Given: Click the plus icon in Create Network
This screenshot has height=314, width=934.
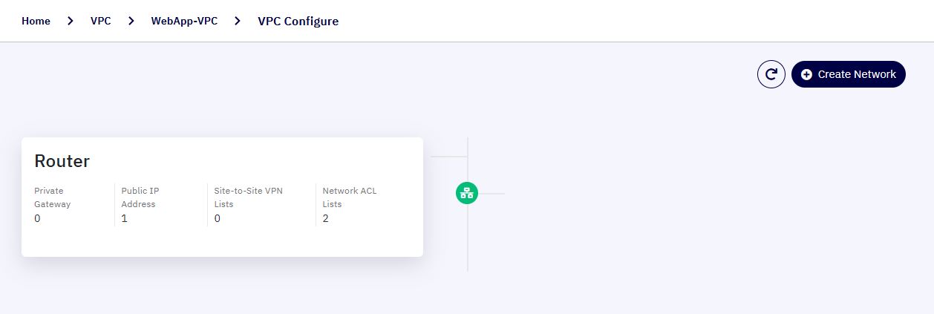Looking at the screenshot, I should tap(806, 74).
